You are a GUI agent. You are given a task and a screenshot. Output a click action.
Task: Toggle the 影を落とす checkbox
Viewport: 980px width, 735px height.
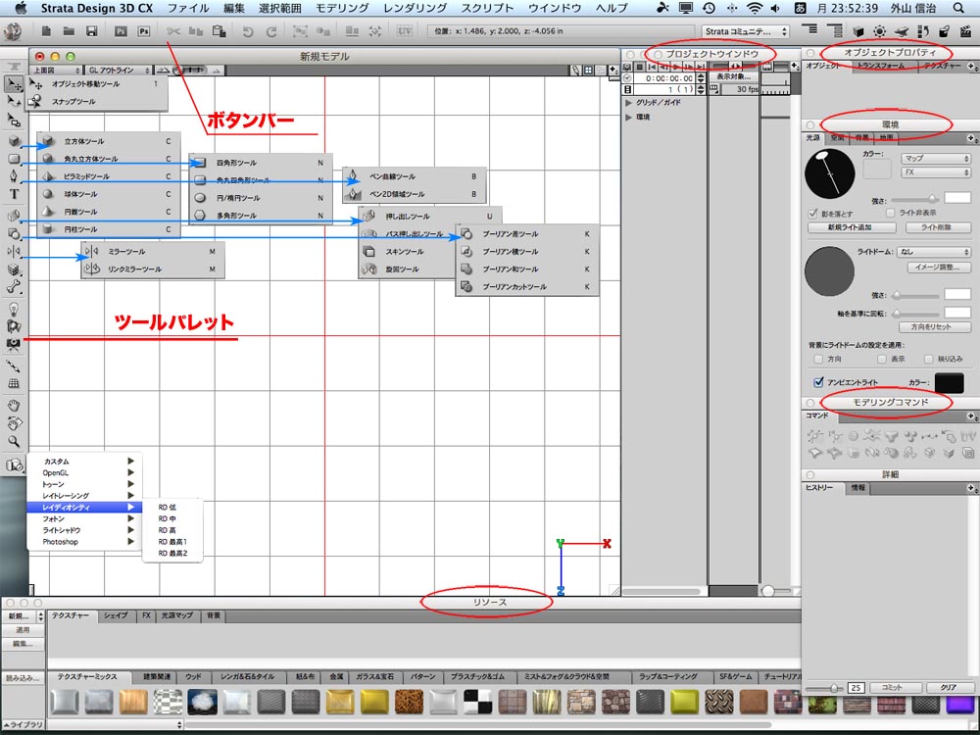(x=812, y=214)
